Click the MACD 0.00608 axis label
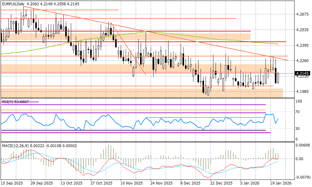 pos(303,145)
